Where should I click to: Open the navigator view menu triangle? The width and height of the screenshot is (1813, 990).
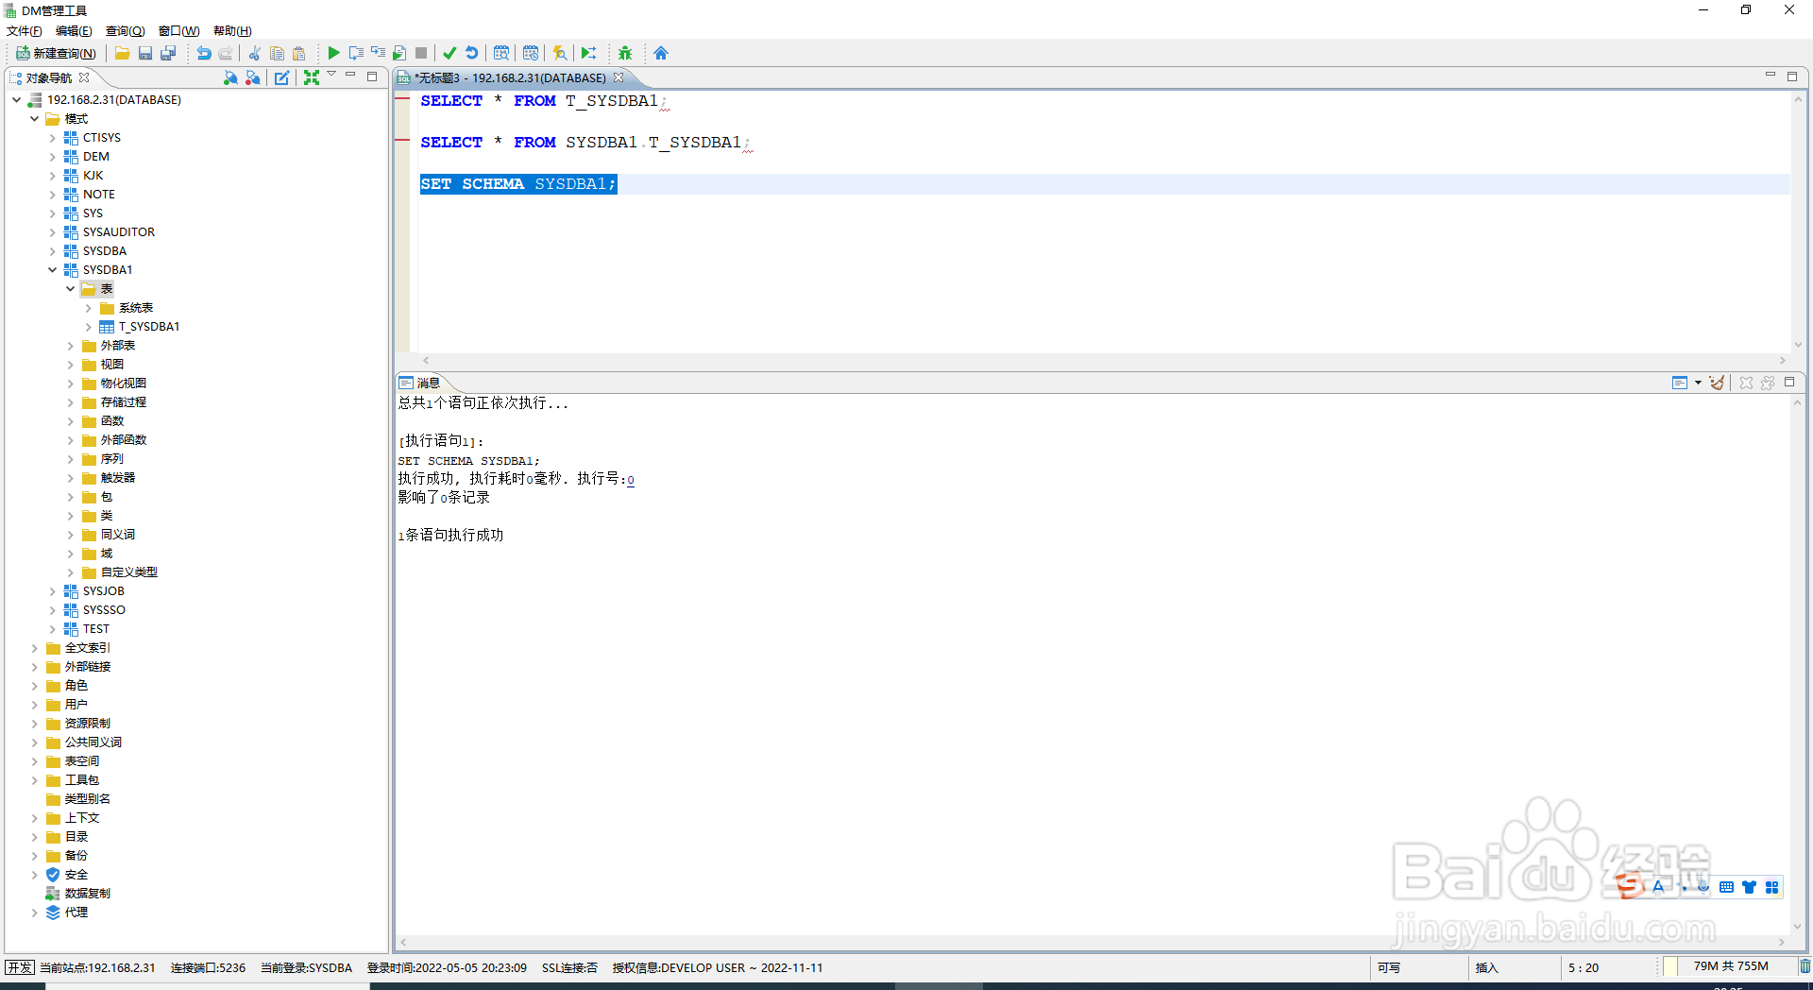pyautogui.click(x=331, y=75)
